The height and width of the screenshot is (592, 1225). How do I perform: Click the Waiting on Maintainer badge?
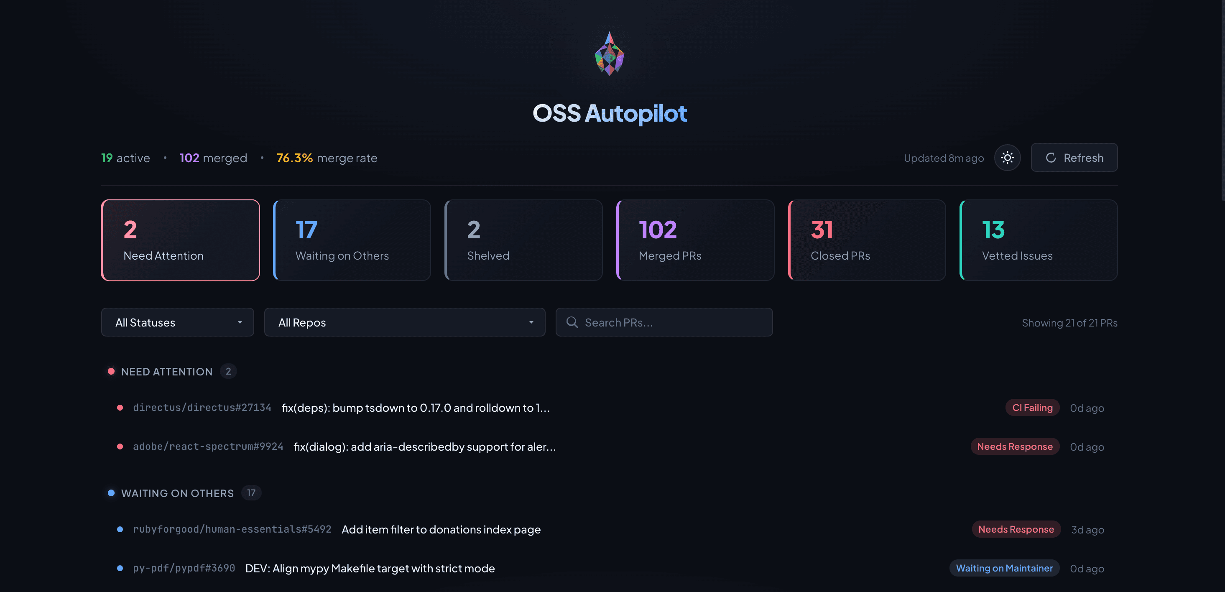coord(1004,568)
